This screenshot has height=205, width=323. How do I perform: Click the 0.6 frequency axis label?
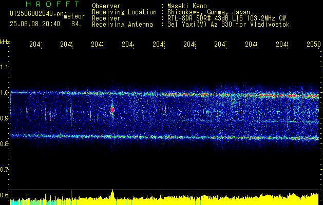click(5, 195)
